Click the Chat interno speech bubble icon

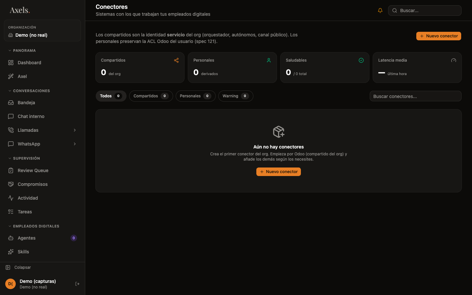[x=11, y=116]
